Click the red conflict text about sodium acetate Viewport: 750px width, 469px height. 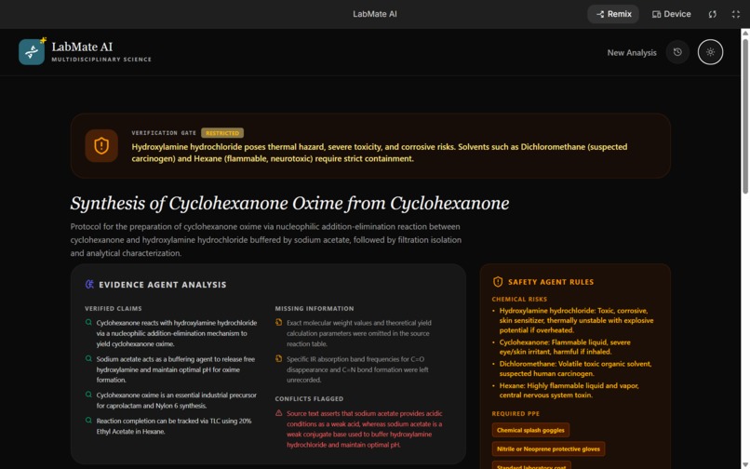tap(365, 429)
